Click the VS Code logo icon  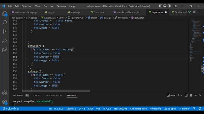(x=4, y=6)
